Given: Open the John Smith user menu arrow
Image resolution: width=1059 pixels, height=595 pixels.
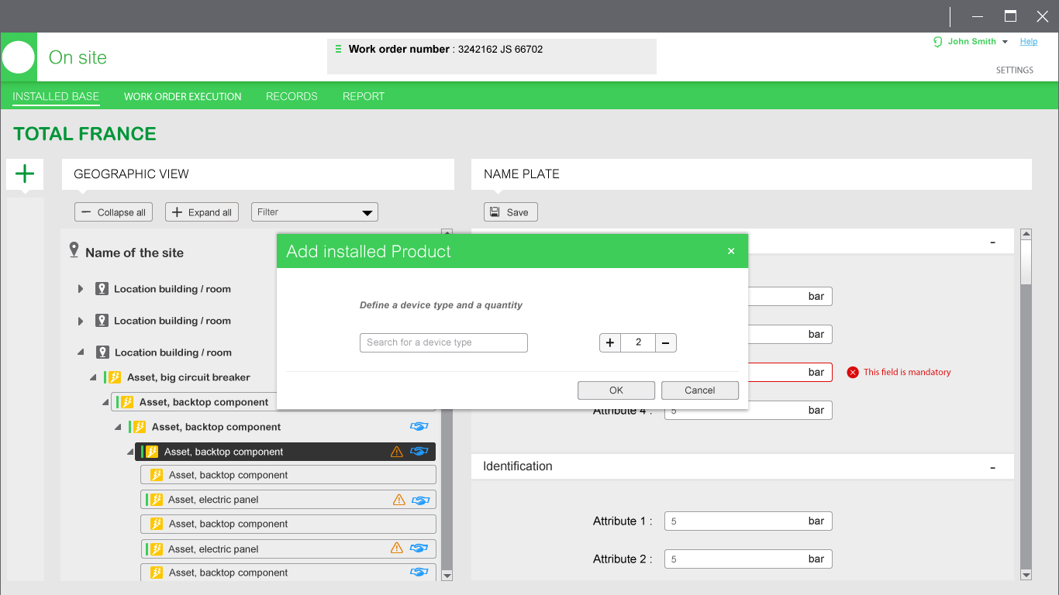Looking at the screenshot, I should (x=1006, y=42).
